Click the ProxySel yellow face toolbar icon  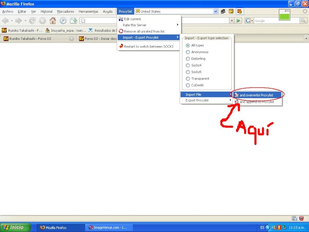231,12
